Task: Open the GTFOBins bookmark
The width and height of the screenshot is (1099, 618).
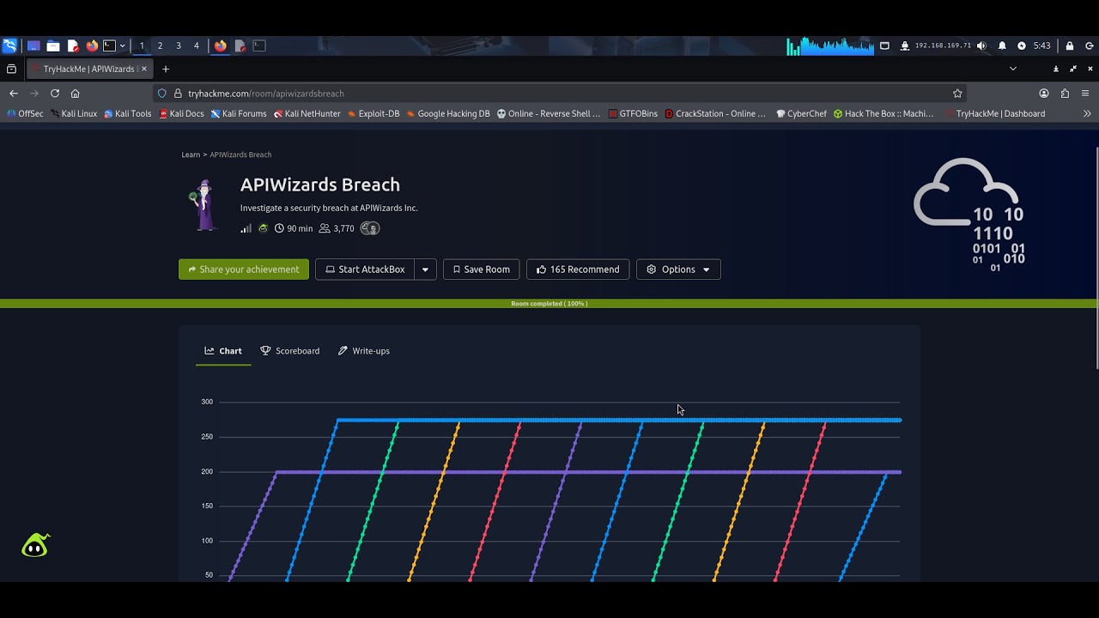Action: (633, 113)
